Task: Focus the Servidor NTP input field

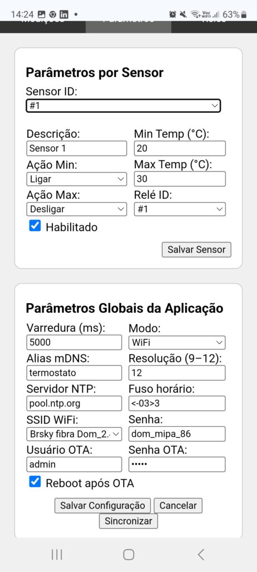Action: coord(74,403)
